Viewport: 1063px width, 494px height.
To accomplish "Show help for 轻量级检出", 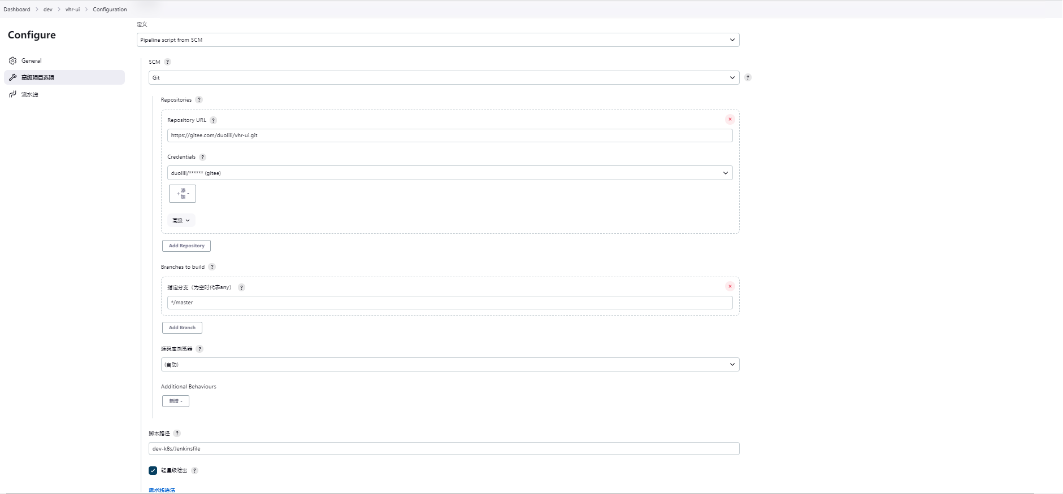I will (x=194, y=470).
